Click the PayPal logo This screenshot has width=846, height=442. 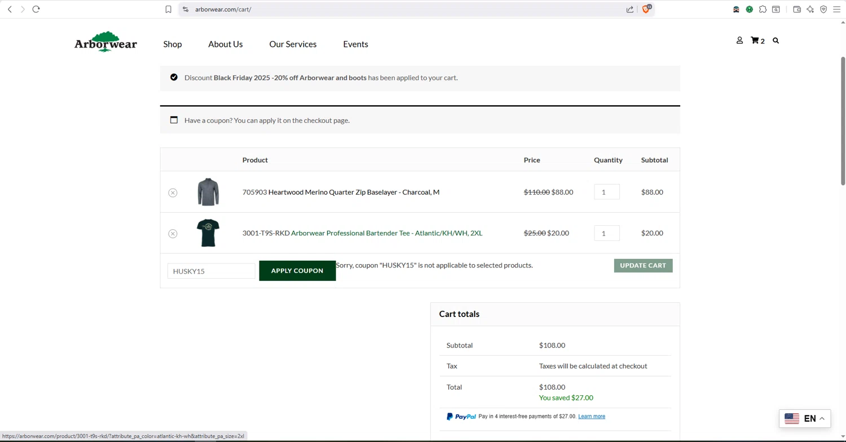(x=461, y=417)
